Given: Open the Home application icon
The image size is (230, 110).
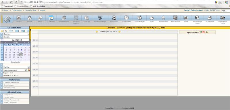Looking at the screenshot, I should pyautogui.click(x=30, y=18).
